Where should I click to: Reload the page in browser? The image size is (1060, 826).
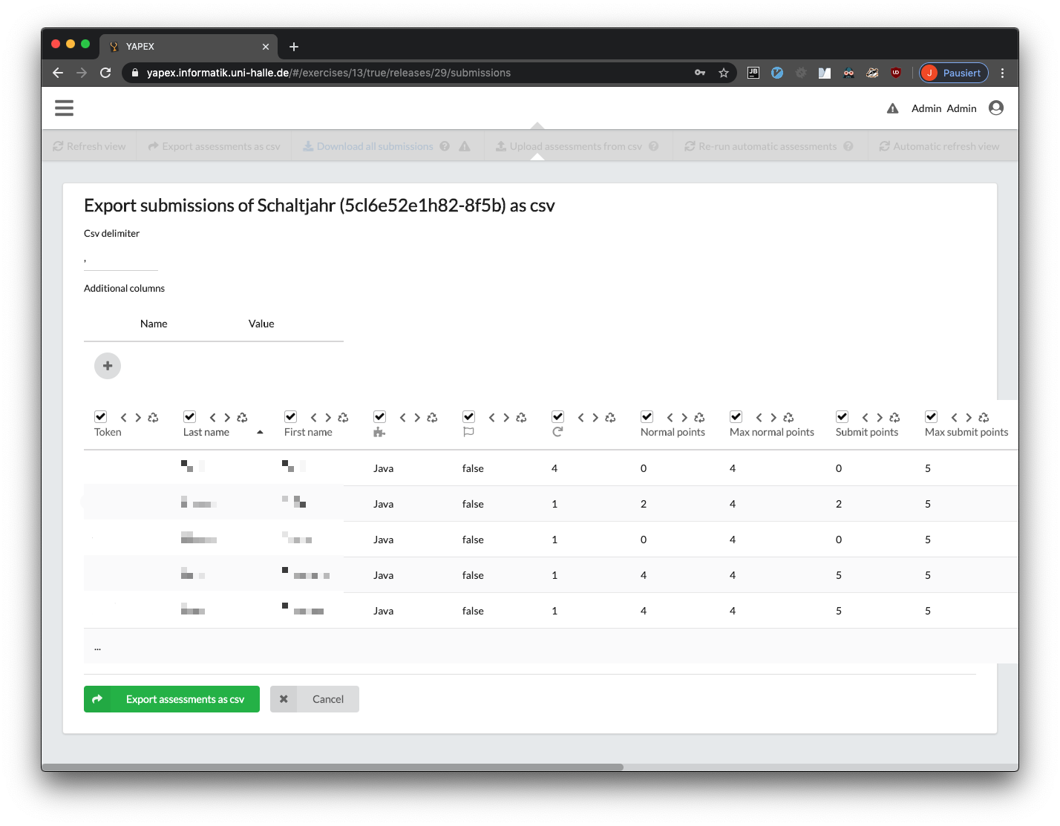click(x=105, y=73)
